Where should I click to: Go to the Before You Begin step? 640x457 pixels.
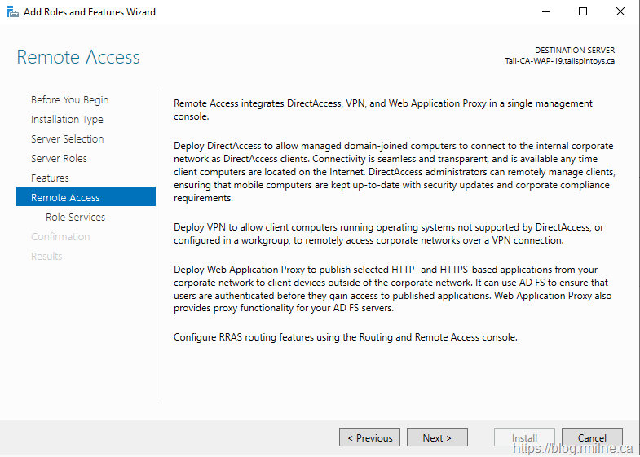pyautogui.click(x=69, y=100)
